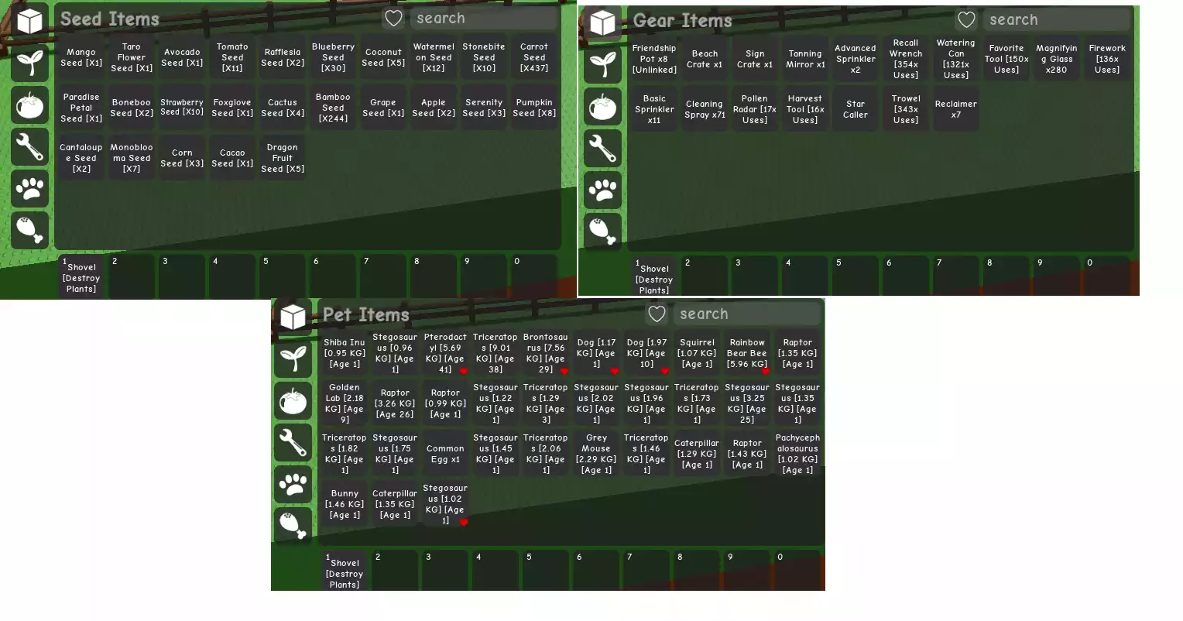The image size is (1183, 621).
Task: Toggle the favorites heart in Gear Items panel
Action: [x=966, y=20]
